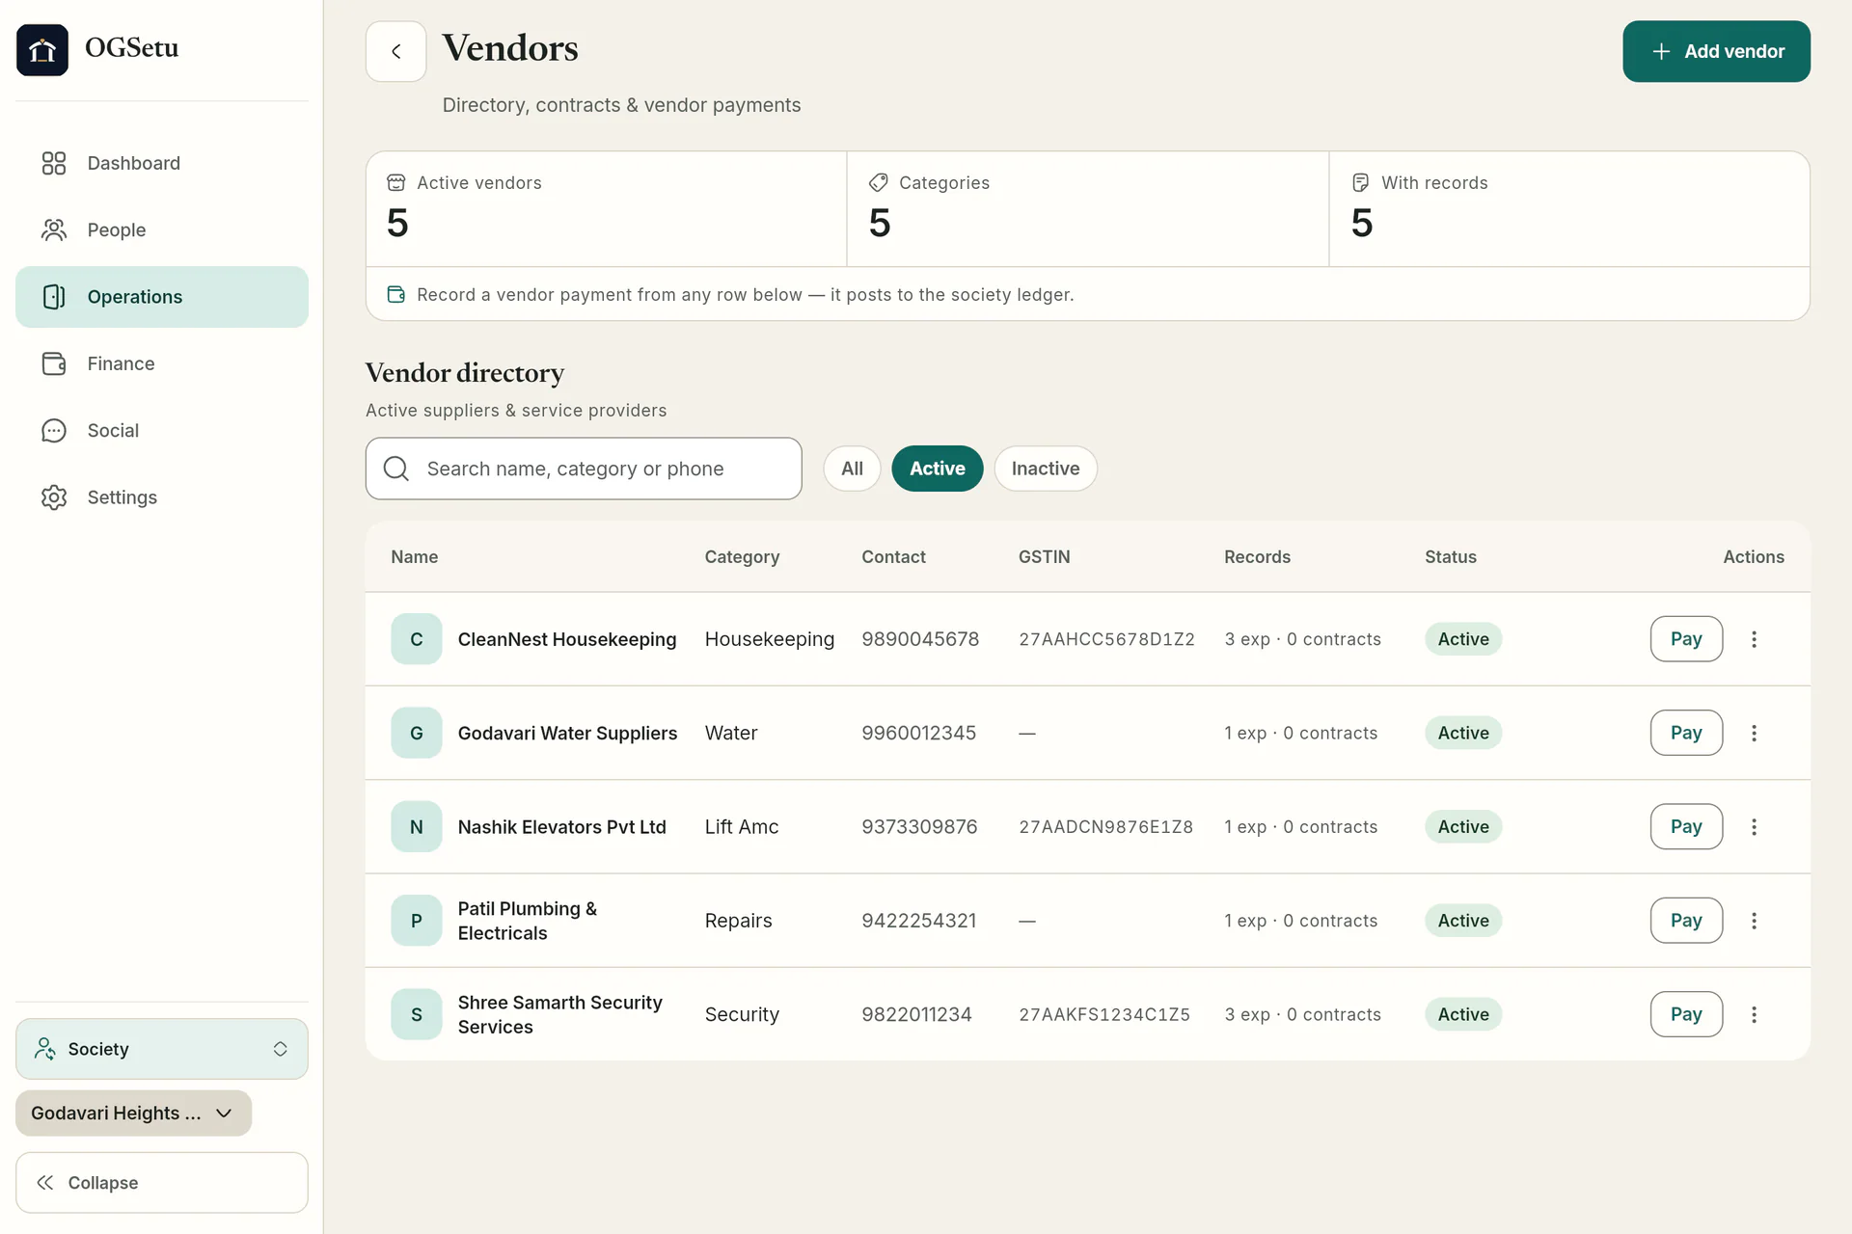The height and width of the screenshot is (1234, 1852).
Task: Click the S avatar for Shree Samarth Security
Action: [x=417, y=1014]
